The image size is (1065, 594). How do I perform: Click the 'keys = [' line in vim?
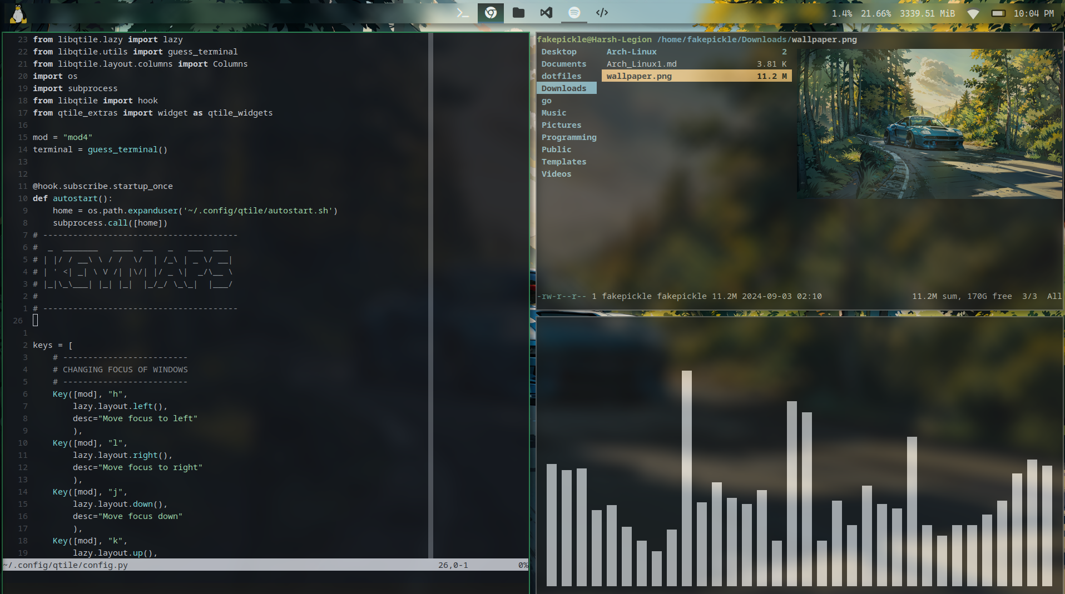[52, 345]
